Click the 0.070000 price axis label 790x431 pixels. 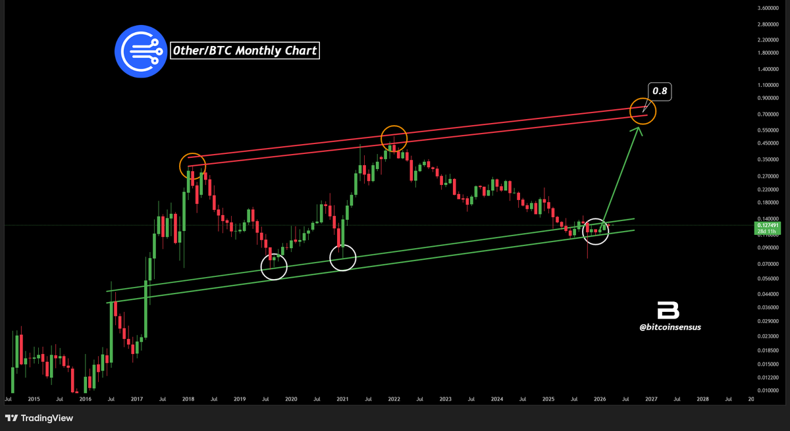[770, 265]
